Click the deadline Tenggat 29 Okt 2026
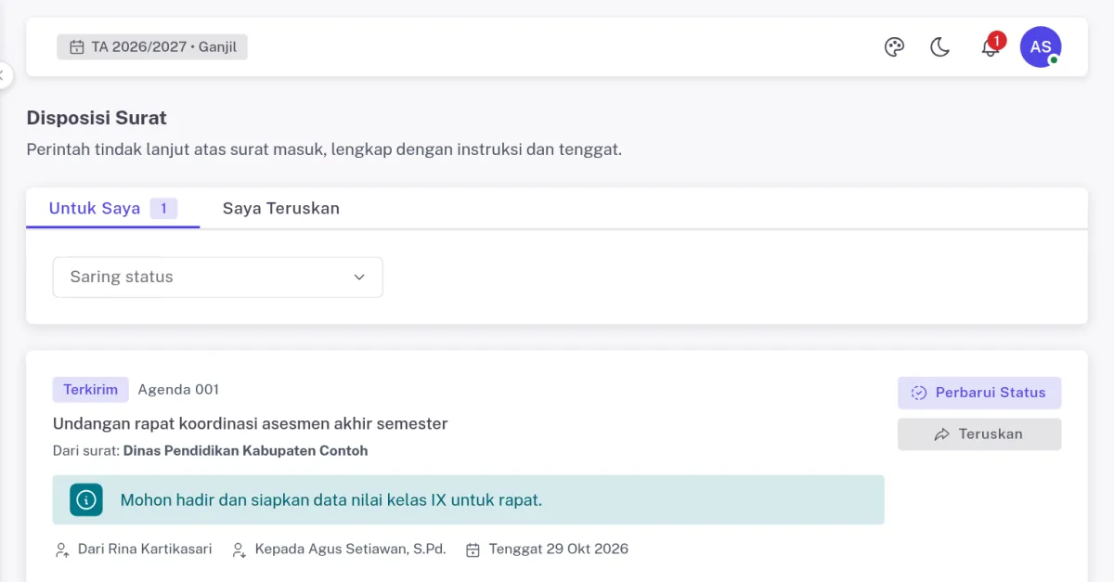The width and height of the screenshot is (1114, 582). [559, 550]
